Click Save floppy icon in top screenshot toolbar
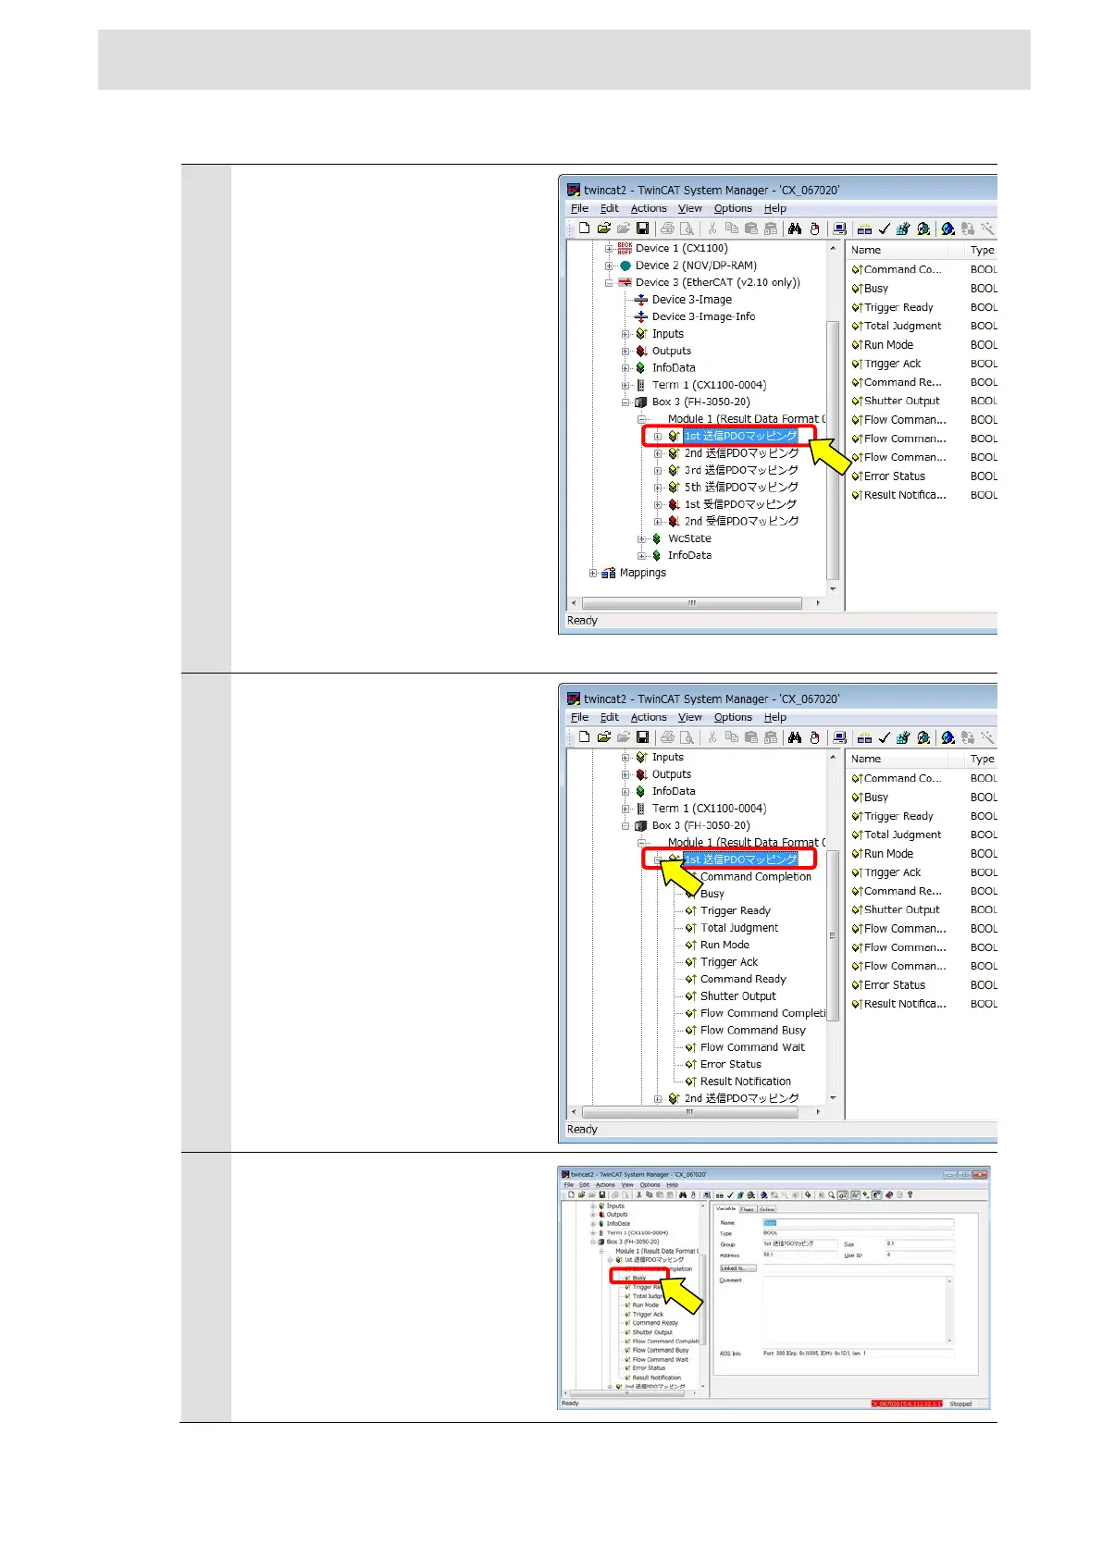This screenshot has width=1102, height=1558. [x=642, y=229]
